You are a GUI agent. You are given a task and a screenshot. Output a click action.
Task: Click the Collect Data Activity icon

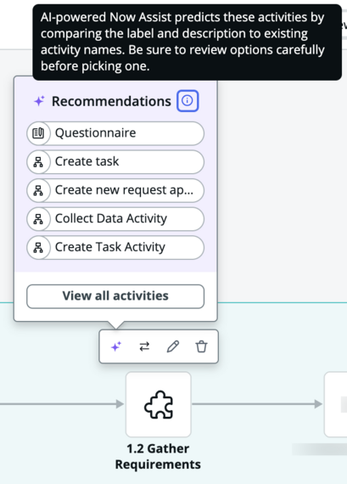pos(38,219)
